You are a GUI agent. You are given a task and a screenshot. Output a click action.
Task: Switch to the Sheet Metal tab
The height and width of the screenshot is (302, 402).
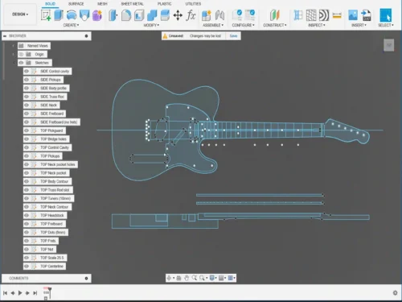tap(132, 4)
